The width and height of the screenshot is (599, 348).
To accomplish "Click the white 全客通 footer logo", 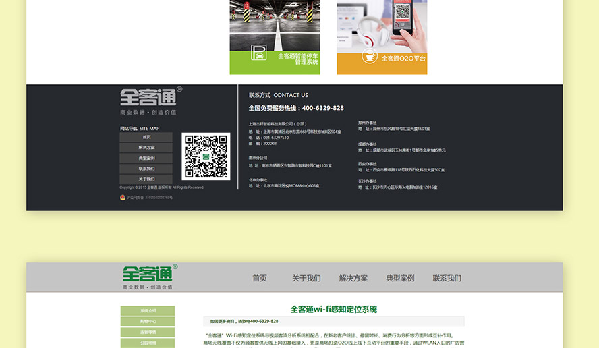I will pyautogui.click(x=148, y=97).
